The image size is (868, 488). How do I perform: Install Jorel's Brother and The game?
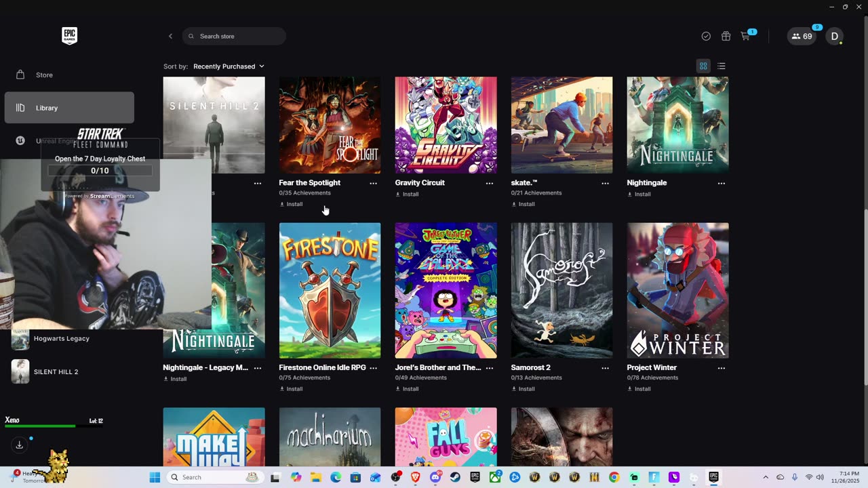(x=407, y=389)
